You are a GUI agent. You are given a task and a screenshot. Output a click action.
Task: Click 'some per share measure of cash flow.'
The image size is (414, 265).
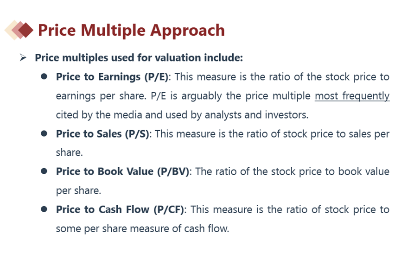(x=142, y=228)
